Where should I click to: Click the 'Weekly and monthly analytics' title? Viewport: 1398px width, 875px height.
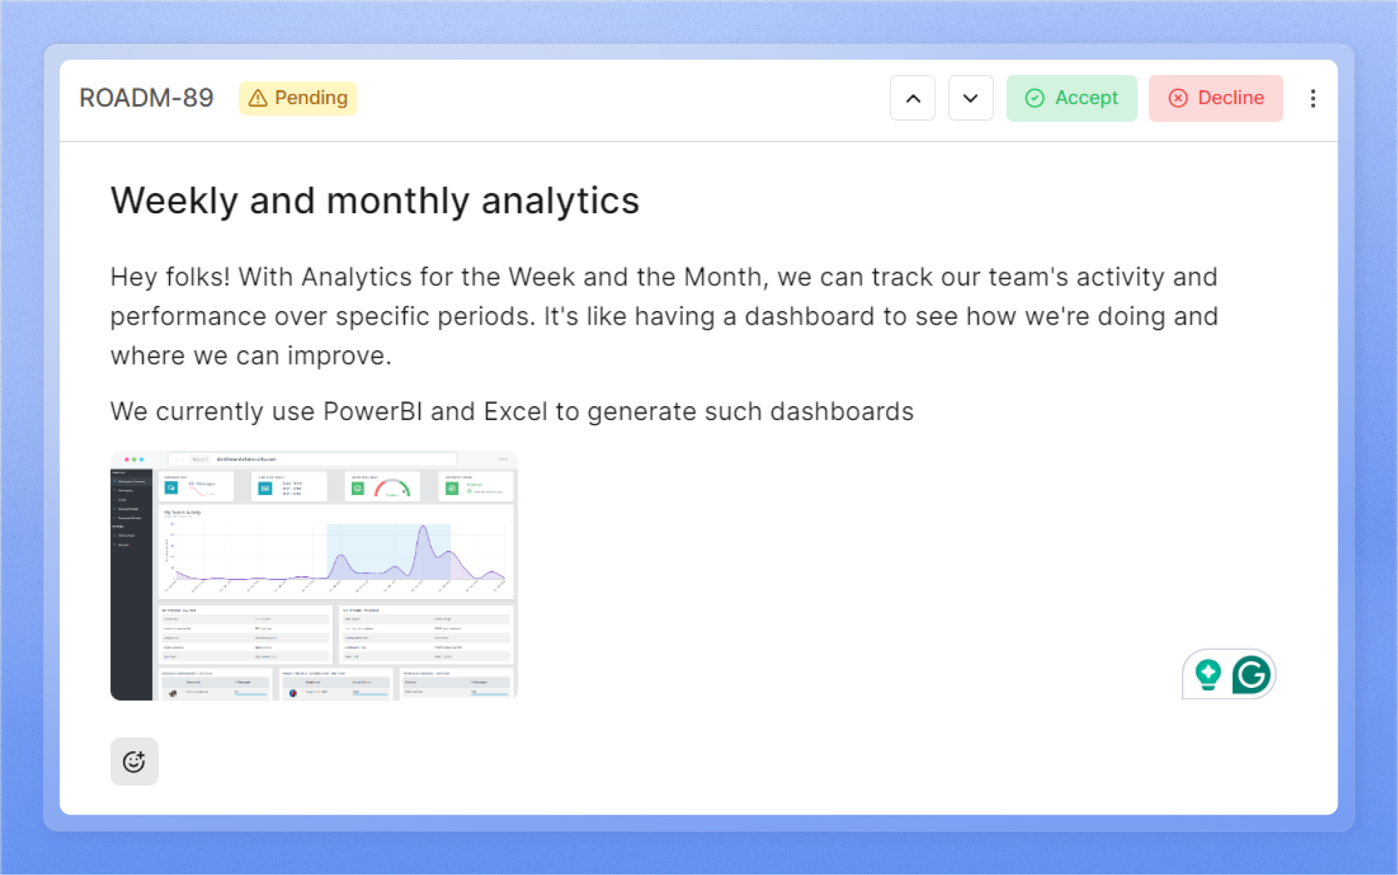coord(375,201)
